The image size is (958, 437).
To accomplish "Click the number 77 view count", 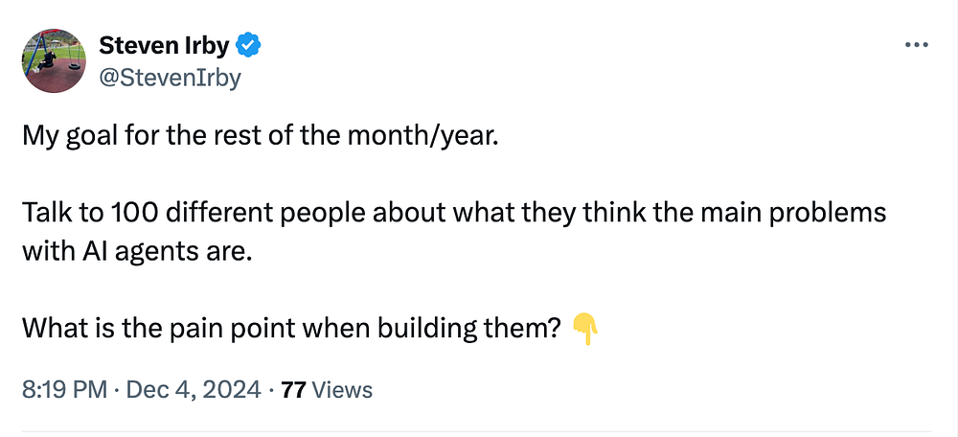I will coord(294,390).
